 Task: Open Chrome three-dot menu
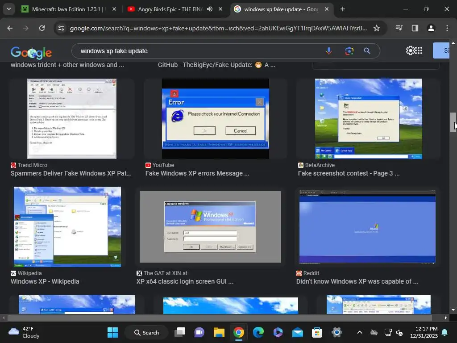[x=447, y=28]
